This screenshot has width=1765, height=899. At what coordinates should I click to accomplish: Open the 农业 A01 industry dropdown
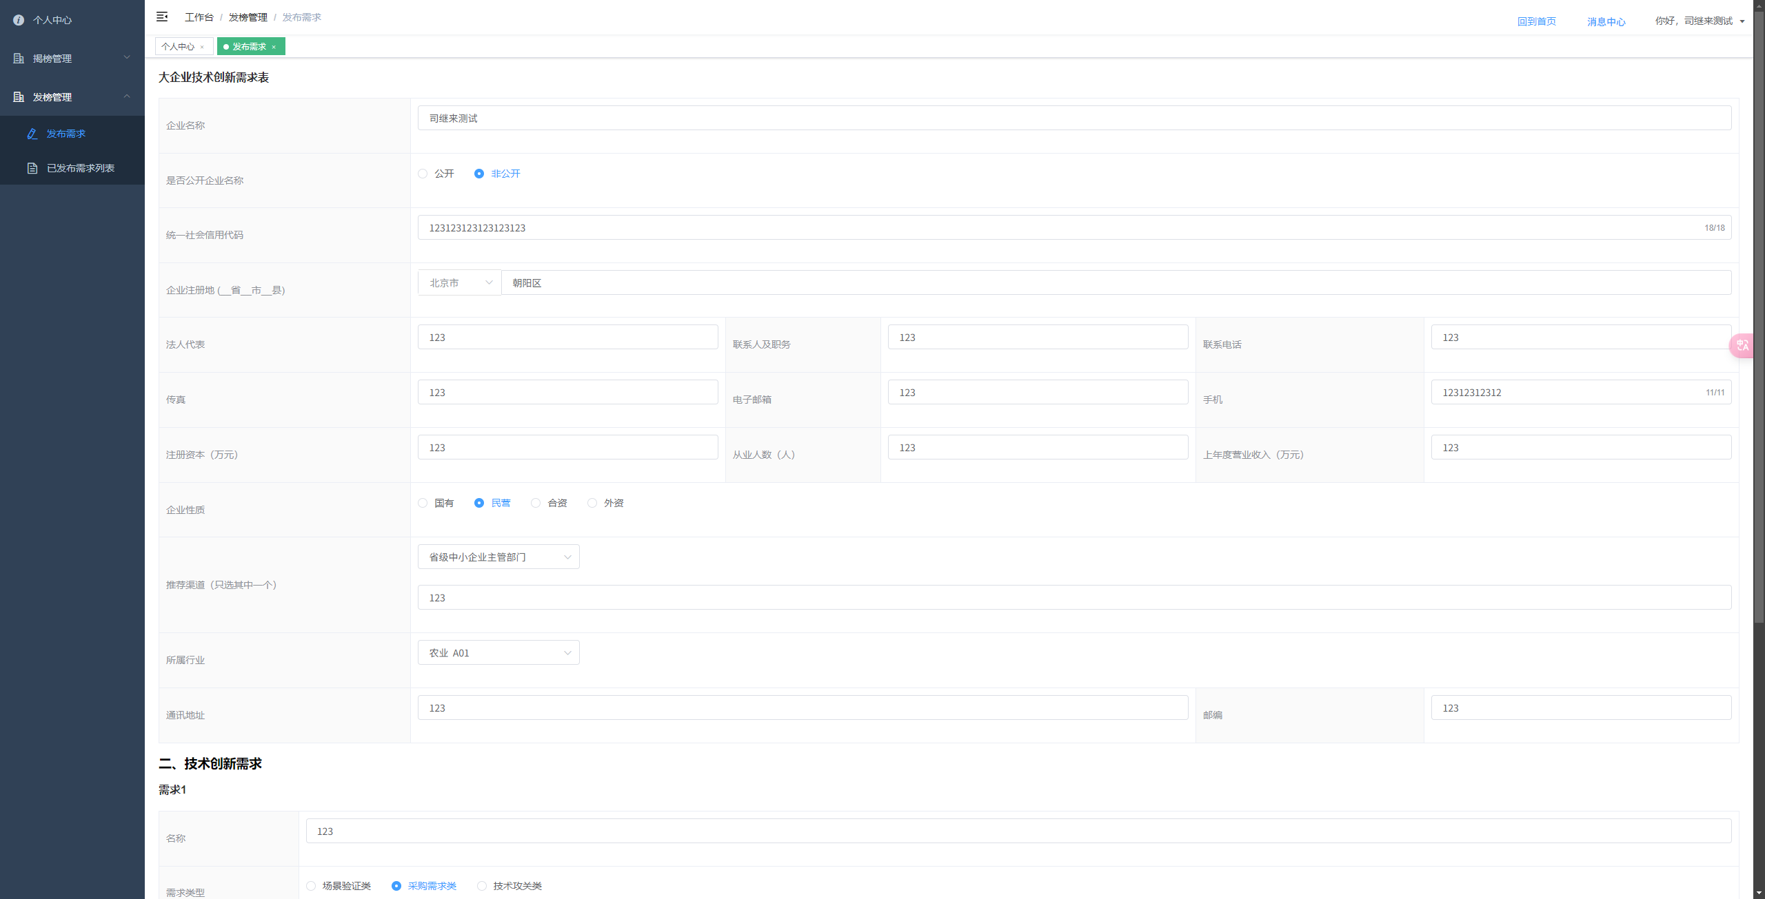[498, 652]
